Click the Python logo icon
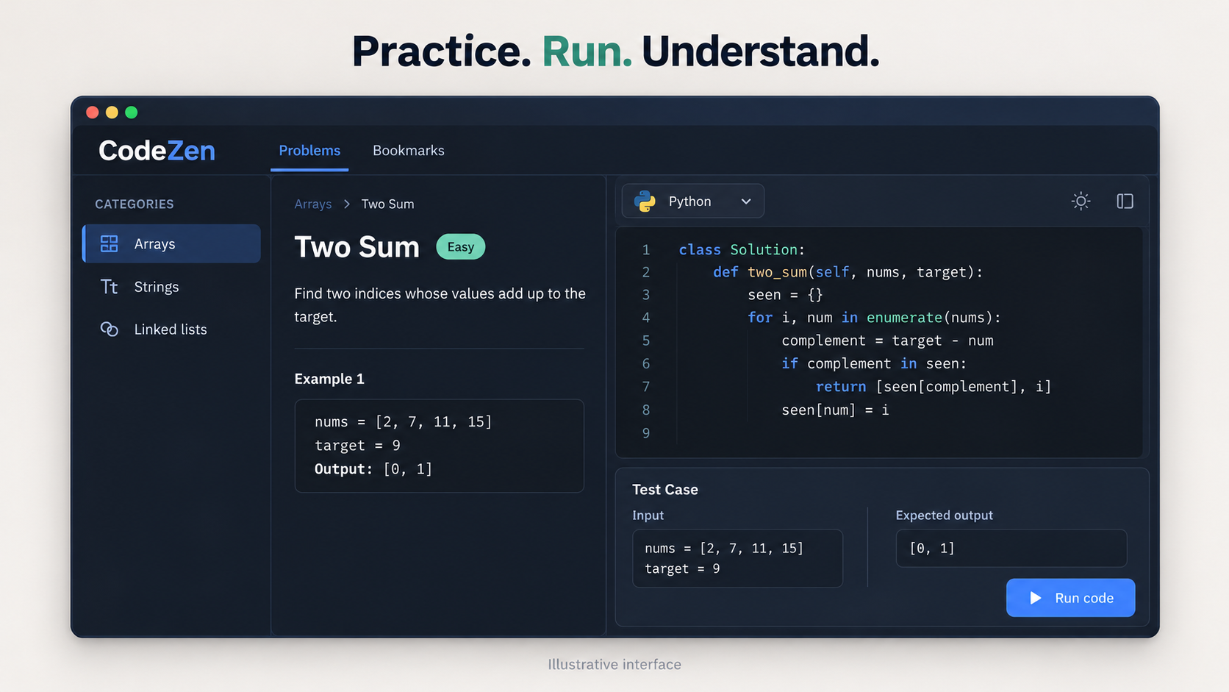 pos(645,201)
